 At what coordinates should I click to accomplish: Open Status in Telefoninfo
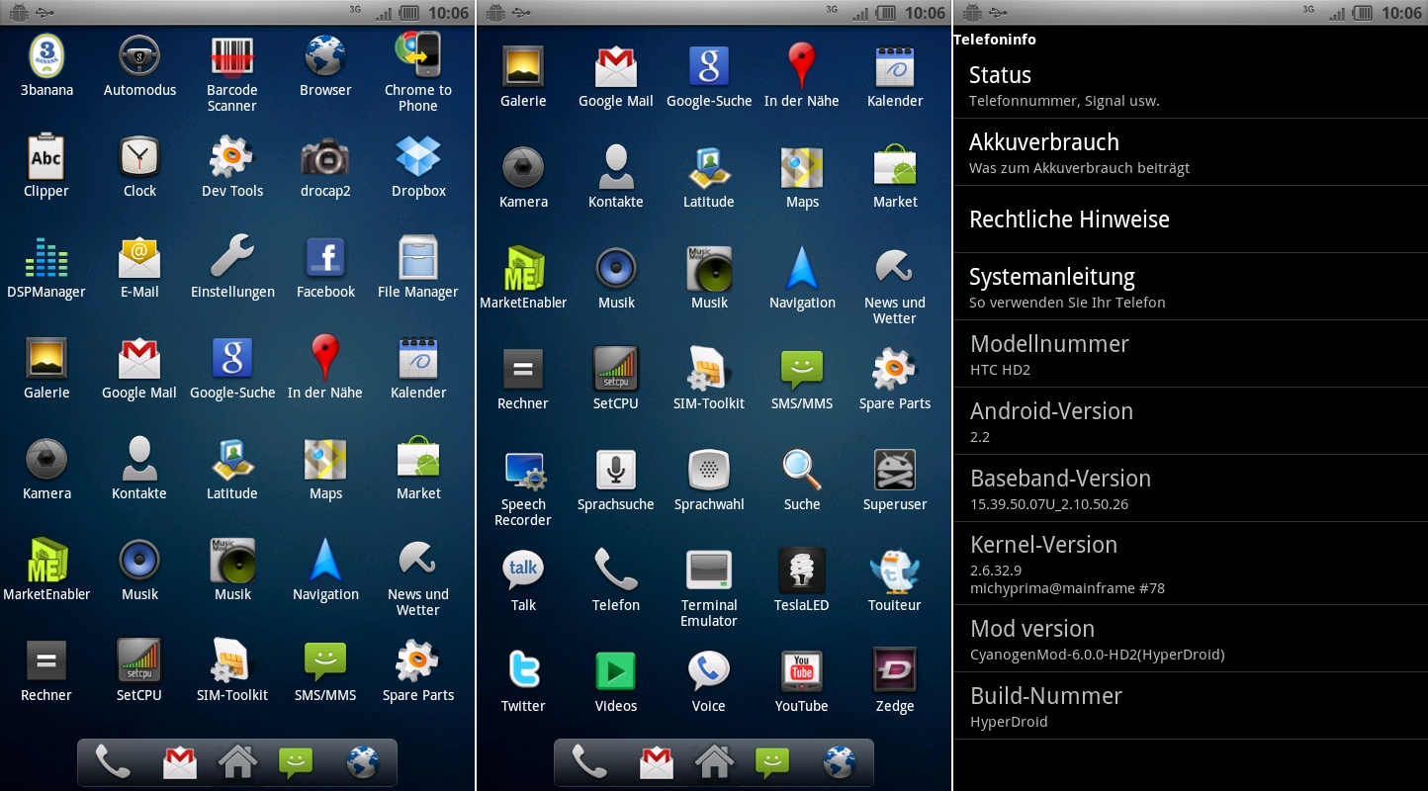click(x=1191, y=85)
